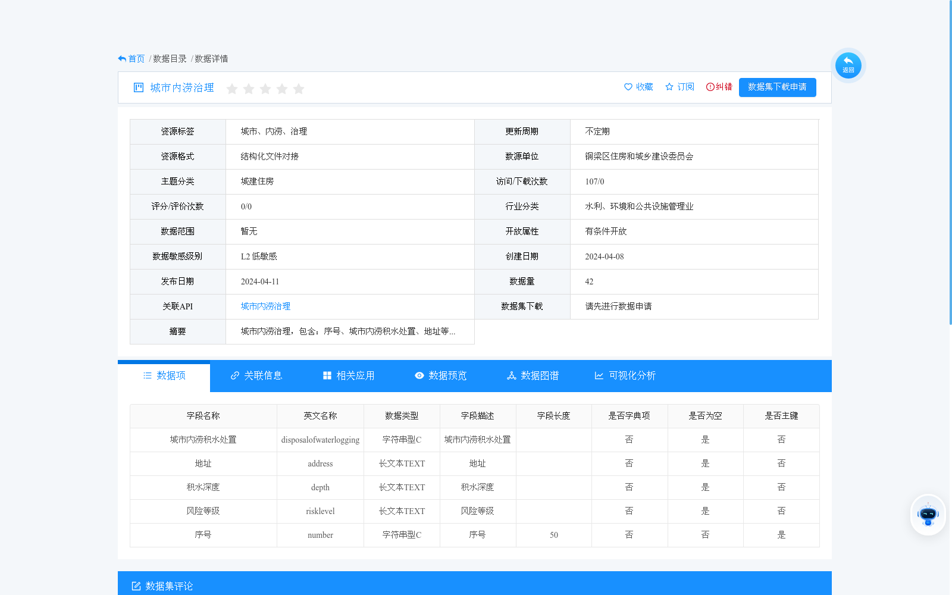Image resolution: width=952 pixels, height=595 pixels.
Task: Open 数据目录 breadcrumb link
Action: tap(170, 59)
